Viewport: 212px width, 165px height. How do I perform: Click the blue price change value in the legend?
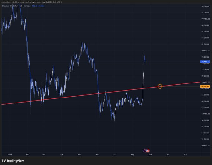click(38, 6)
